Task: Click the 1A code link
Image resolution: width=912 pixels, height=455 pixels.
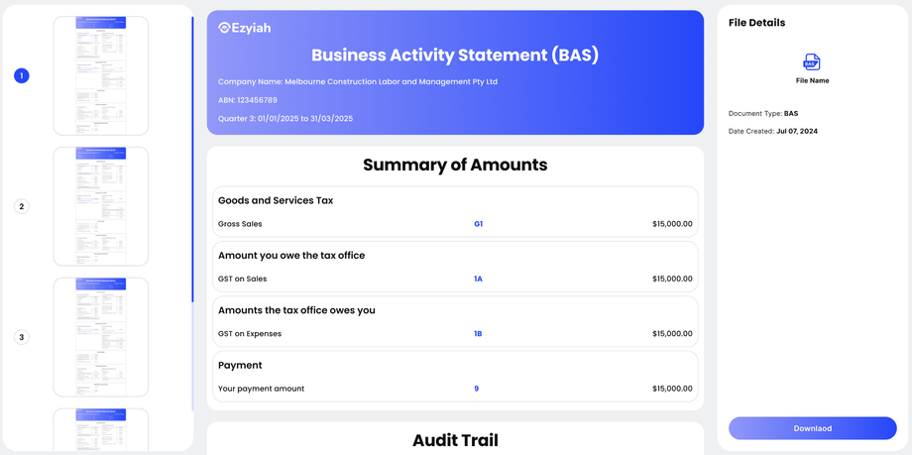Action: (x=478, y=279)
